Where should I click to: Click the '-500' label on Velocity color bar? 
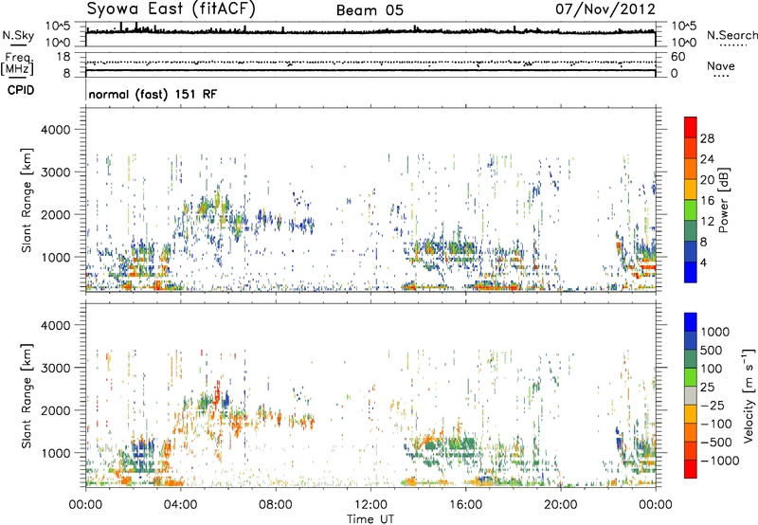pyautogui.click(x=717, y=442)
